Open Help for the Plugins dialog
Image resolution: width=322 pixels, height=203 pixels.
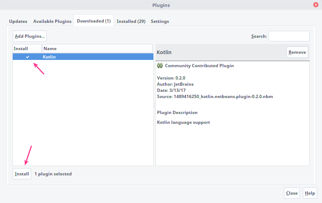(x=310, y=193)
